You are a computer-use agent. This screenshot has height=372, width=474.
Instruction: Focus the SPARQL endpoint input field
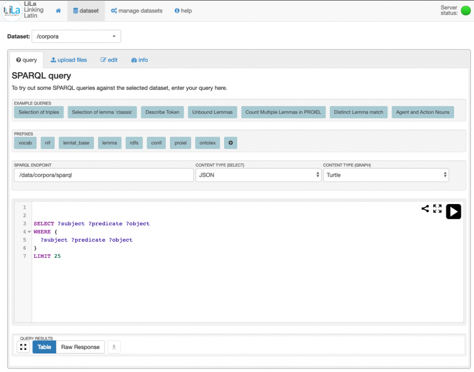[104, 175]
